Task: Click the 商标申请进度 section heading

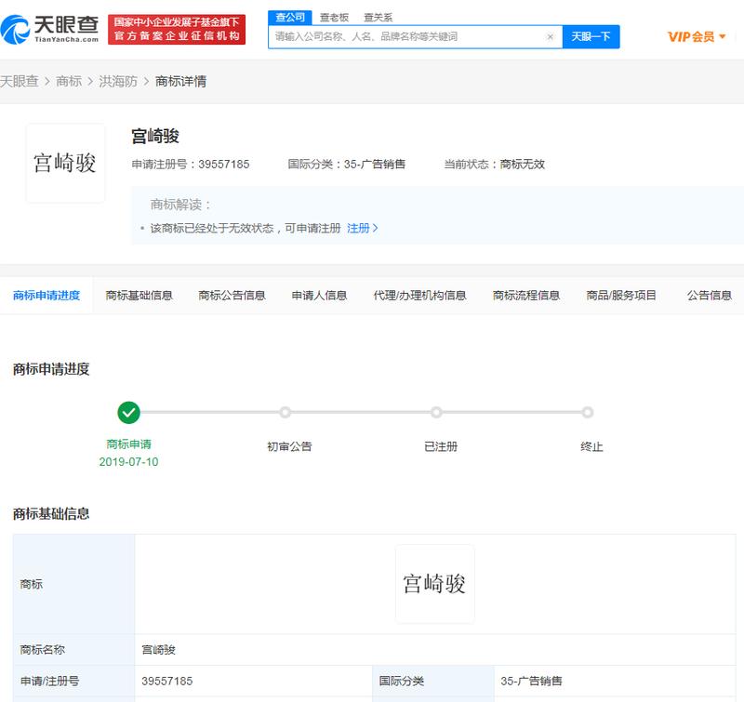Action: point(51,369)
